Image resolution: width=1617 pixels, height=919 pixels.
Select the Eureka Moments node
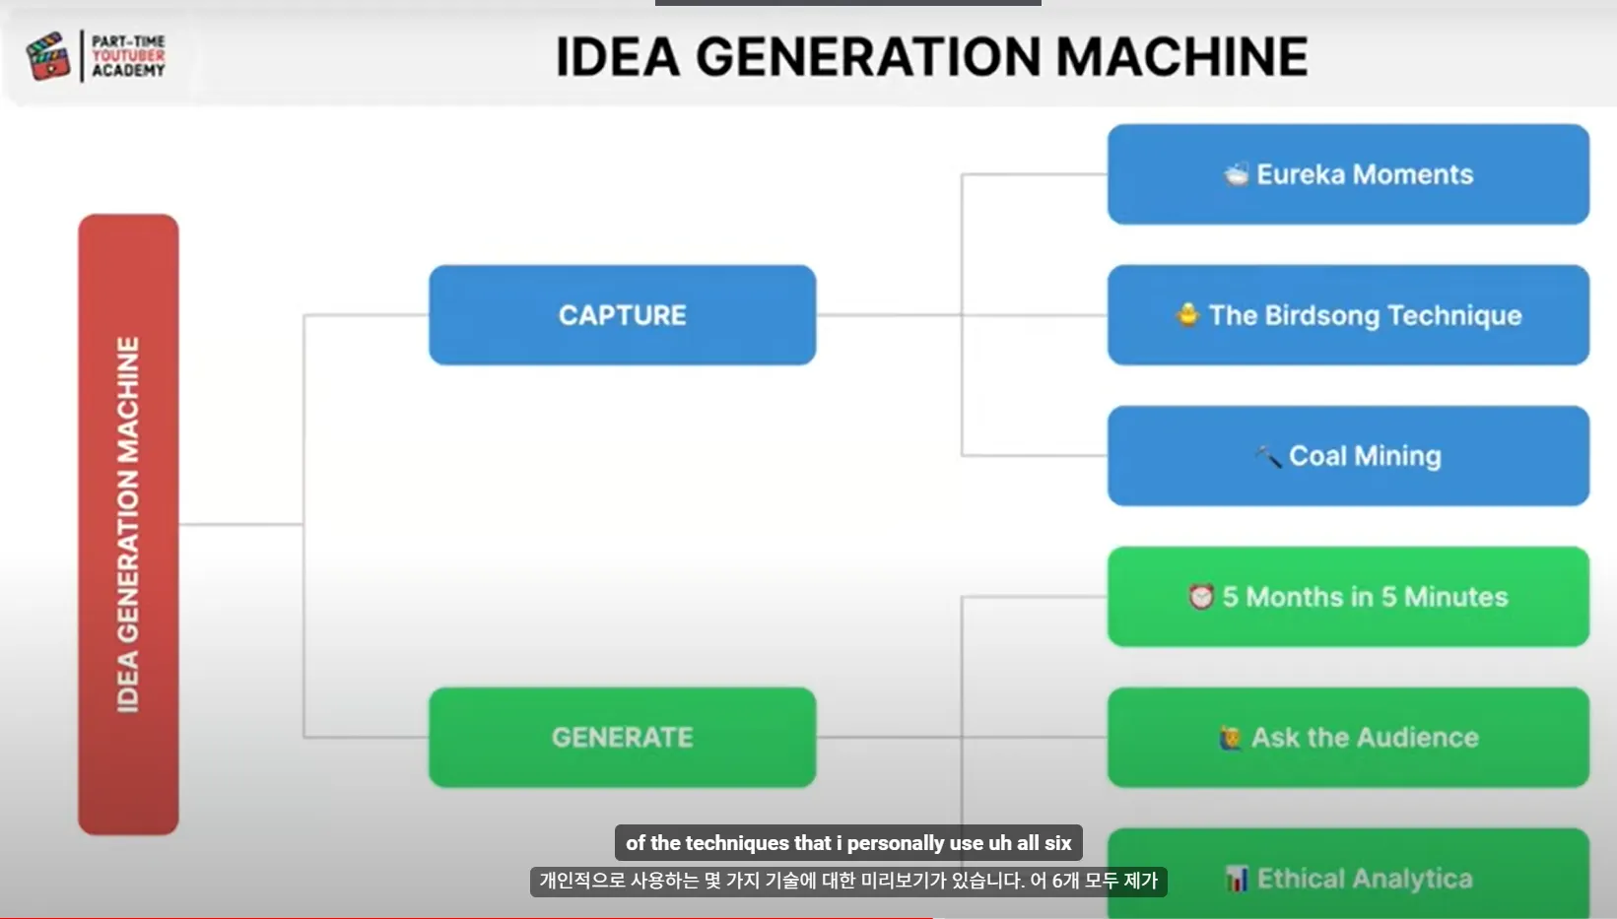[x=1348, y=174]
